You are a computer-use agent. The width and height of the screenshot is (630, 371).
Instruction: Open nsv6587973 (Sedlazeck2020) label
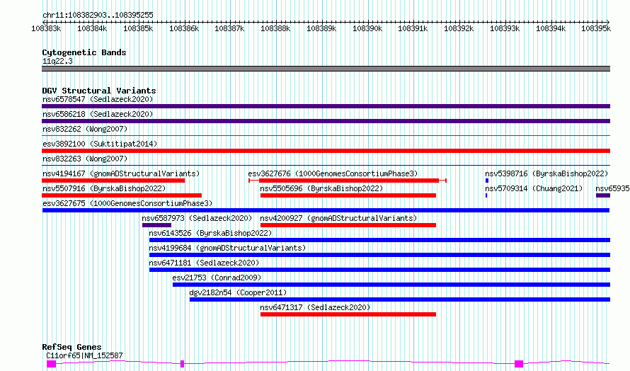coord(197,218)
